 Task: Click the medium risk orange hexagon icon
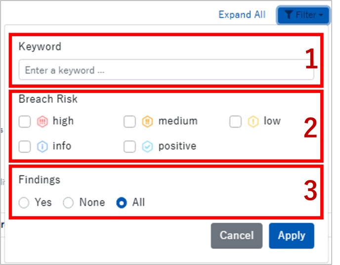coord(148,121)
